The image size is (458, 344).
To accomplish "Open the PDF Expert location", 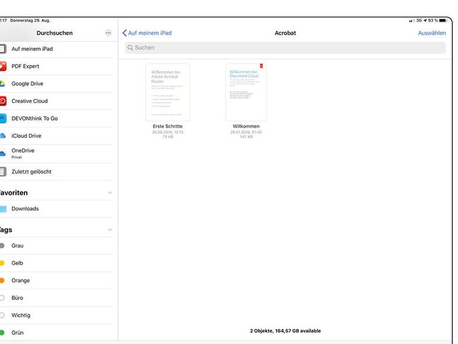I will point(56,66).
